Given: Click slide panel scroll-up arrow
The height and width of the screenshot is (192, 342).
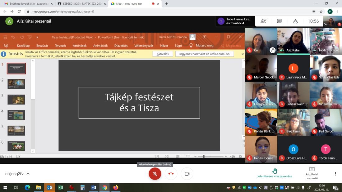Looking at the screenshot, I should [33, 61].
